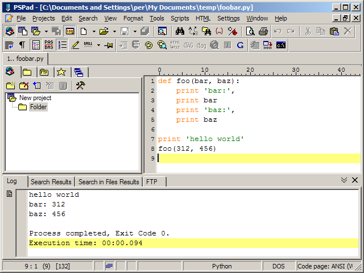Click the SPELL check icon
The height and width of the screenshot is (273, 364).
click(x=88, y=45)
